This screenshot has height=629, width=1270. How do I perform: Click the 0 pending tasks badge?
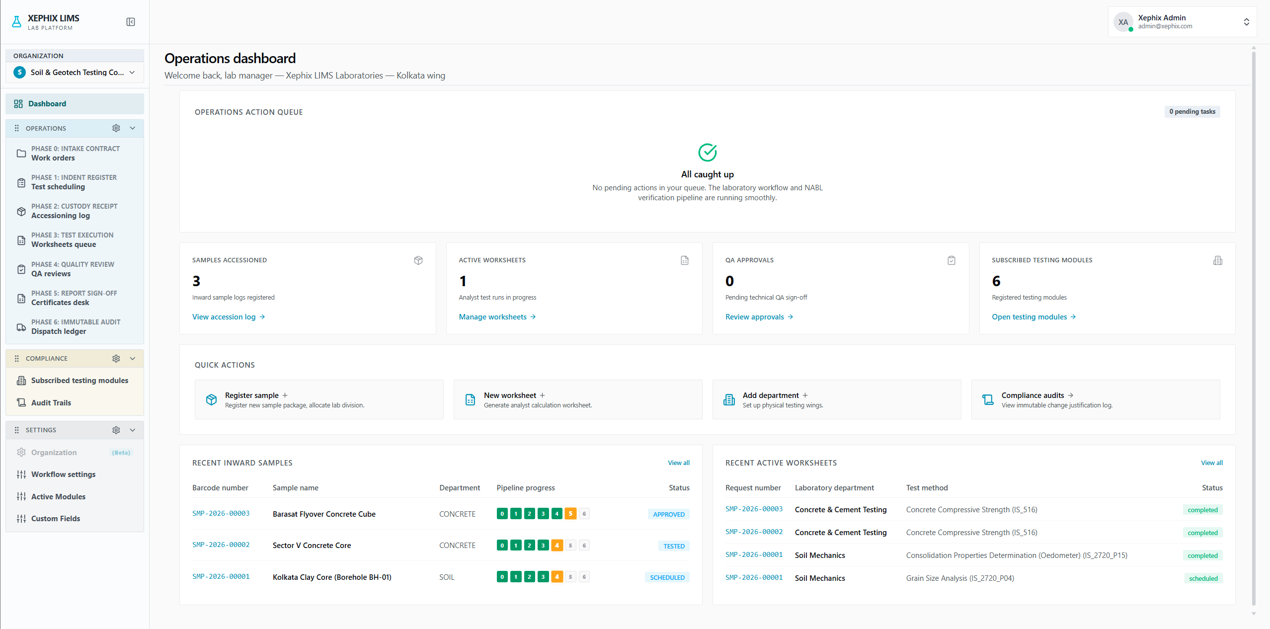tap(1192, 112)
